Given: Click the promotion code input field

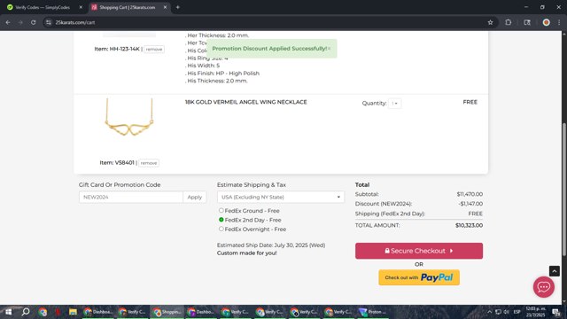Looking at the screenshot, I should pos(131,197).
